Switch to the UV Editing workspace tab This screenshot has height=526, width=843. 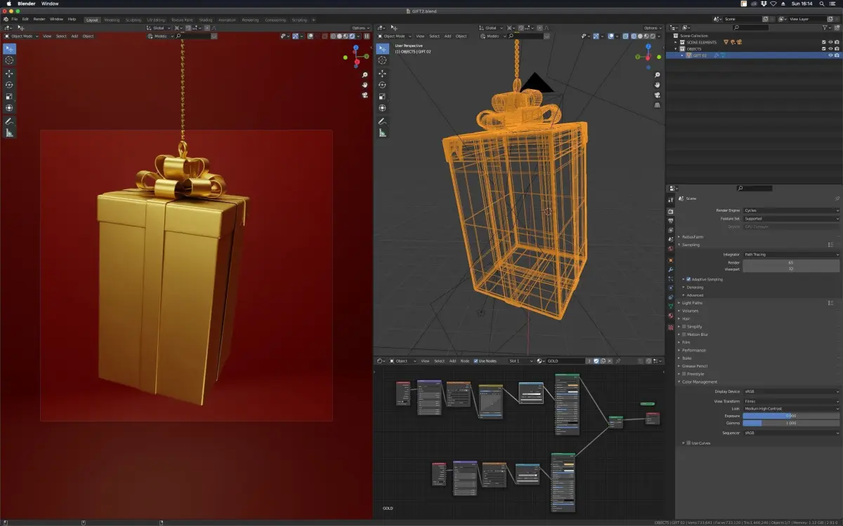(156, 20)
